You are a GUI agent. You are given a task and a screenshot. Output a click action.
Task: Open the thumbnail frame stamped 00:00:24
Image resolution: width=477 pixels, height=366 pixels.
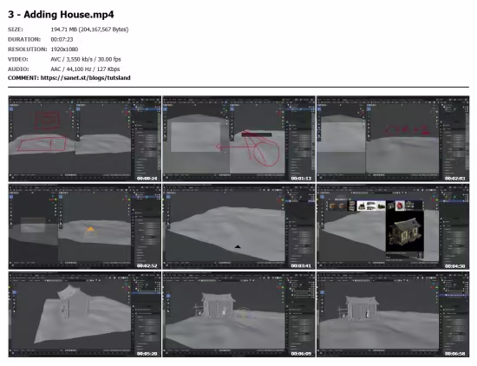(x=85, y=139)
